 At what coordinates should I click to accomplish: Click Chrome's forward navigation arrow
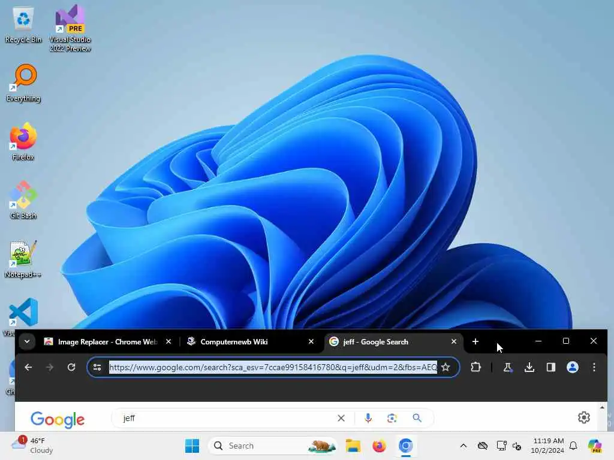[50, 367]
